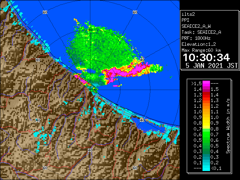240x180 pixels.
Task: Click the orange legend swatch between 1.1 and 1.2
Action: tap(206, 106)
